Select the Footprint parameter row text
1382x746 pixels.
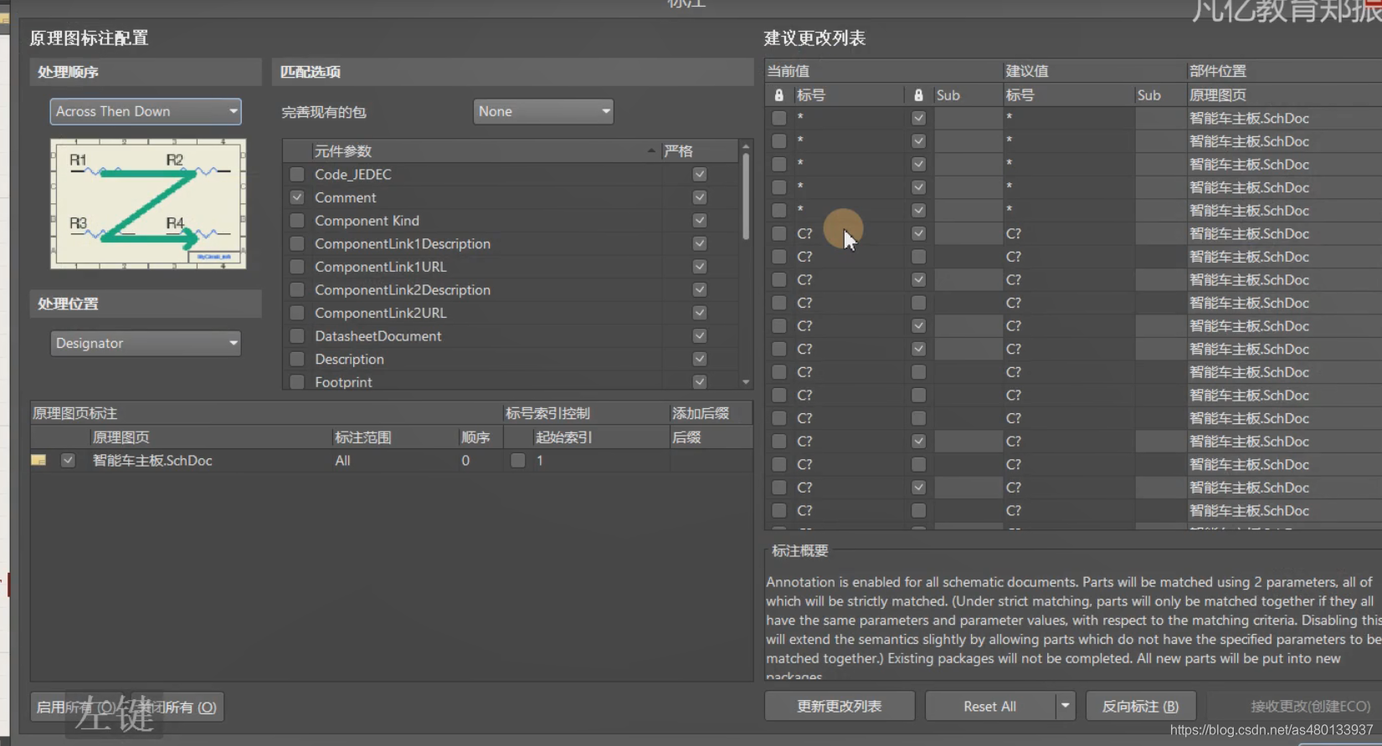tap(343, 382)
